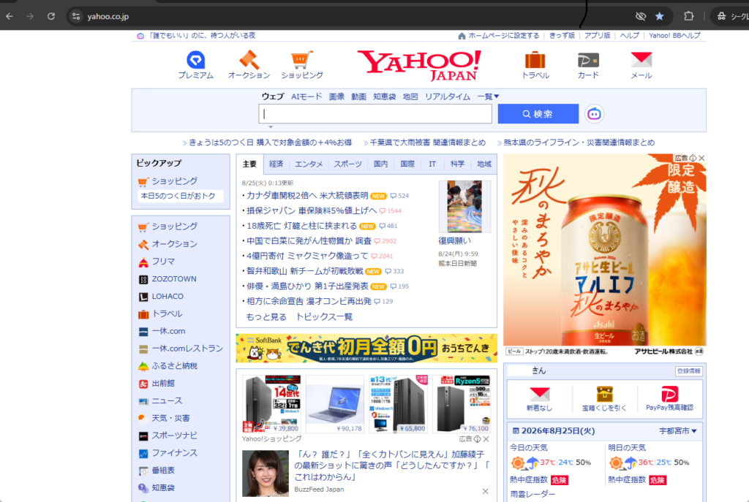This screenshot has height=502, width=749.
Task: Switch to the 地域 news tab
Action: [x=484, y=164]
